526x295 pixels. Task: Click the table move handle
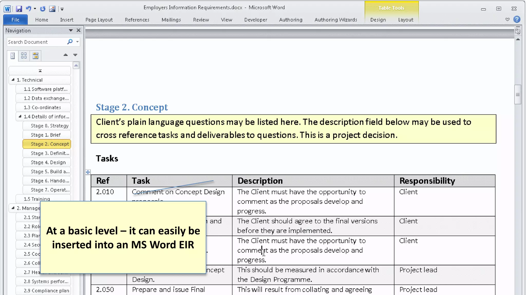coord(88,172)
